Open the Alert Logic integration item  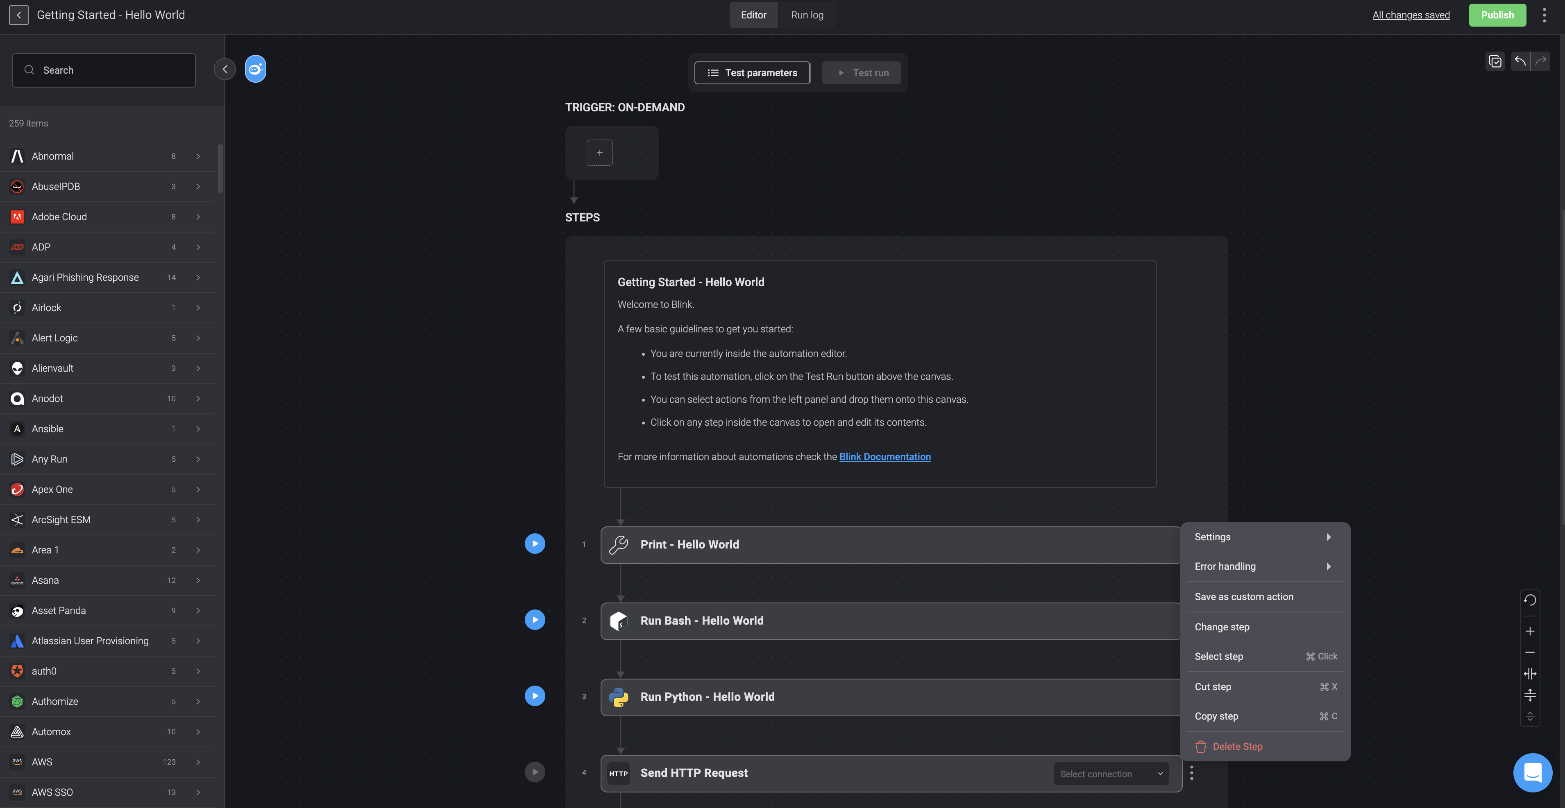click(x=108, y=338)
